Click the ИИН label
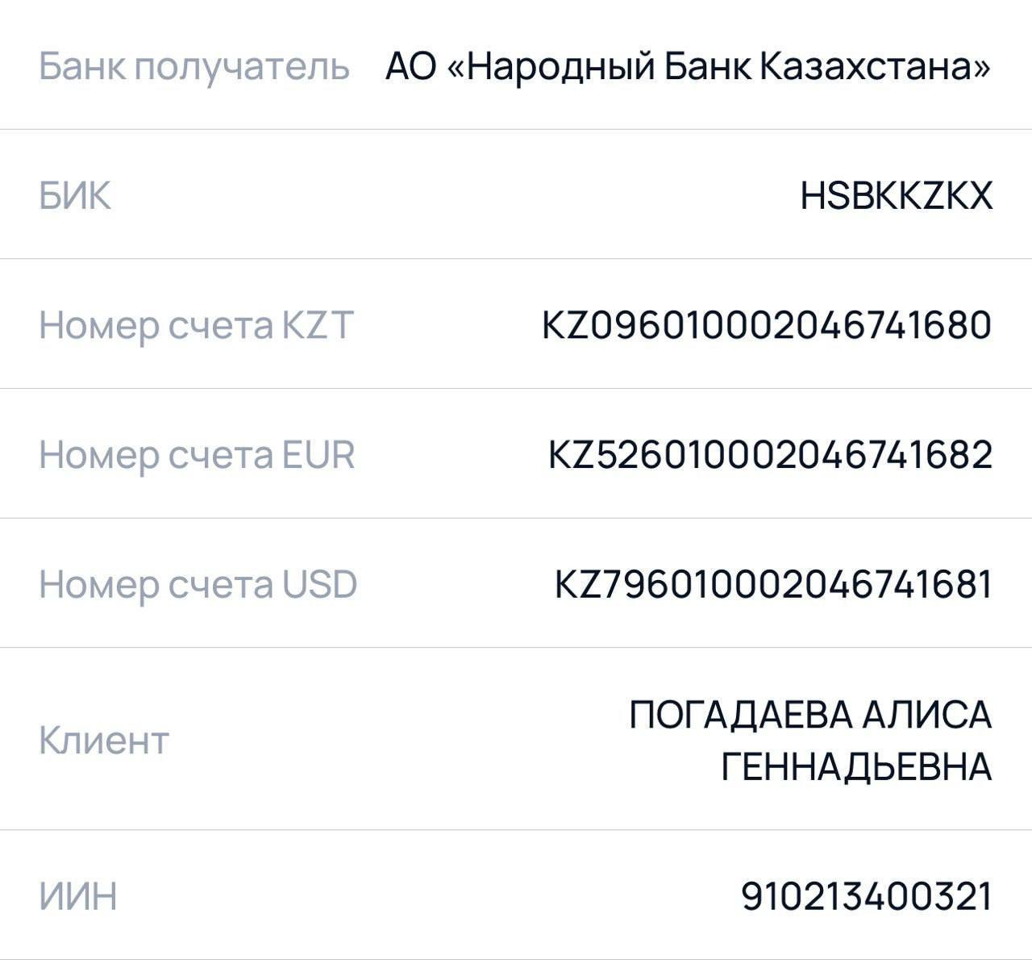 [x=78, y=896]
